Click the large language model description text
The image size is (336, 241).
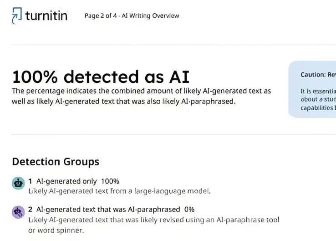pos(120,191)
